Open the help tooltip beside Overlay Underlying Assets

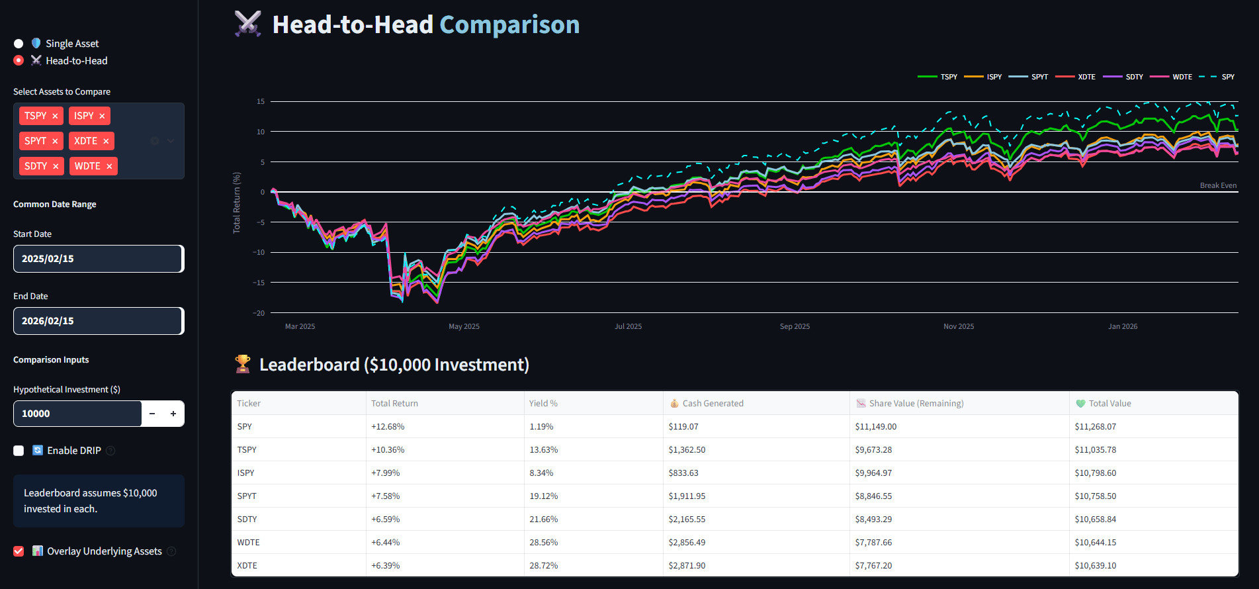click(x=171, y=551)
